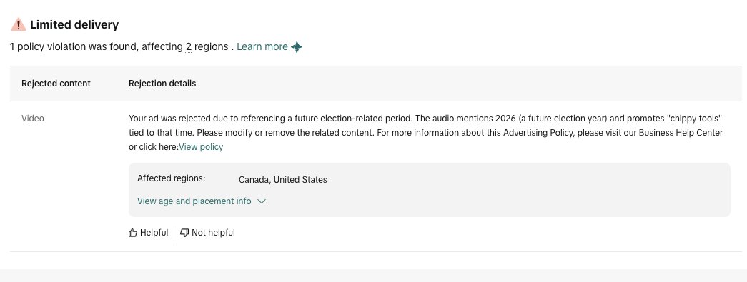
Task: Click the Canada, United States regions text
Action: (282, 180)
